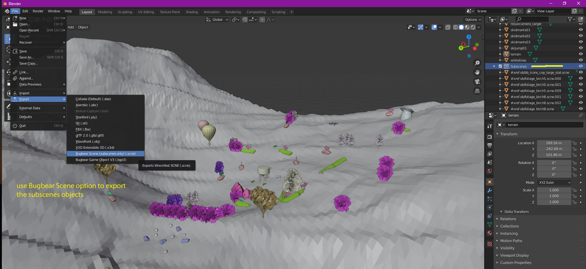Viewport: 586px width, 269px height.
Task: Expand the Delta Transform subpanel
Action: click(516, 212)
